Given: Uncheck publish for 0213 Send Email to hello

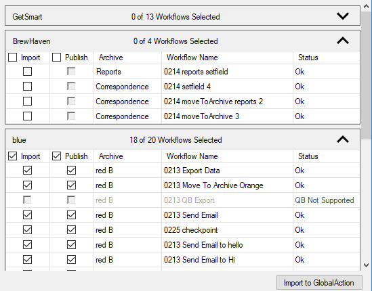Looking at the screenshot, I should (x=71, y=245).
